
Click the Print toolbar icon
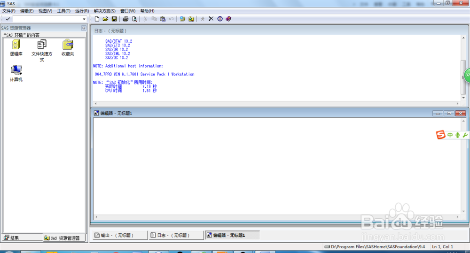tap(125, 19)
